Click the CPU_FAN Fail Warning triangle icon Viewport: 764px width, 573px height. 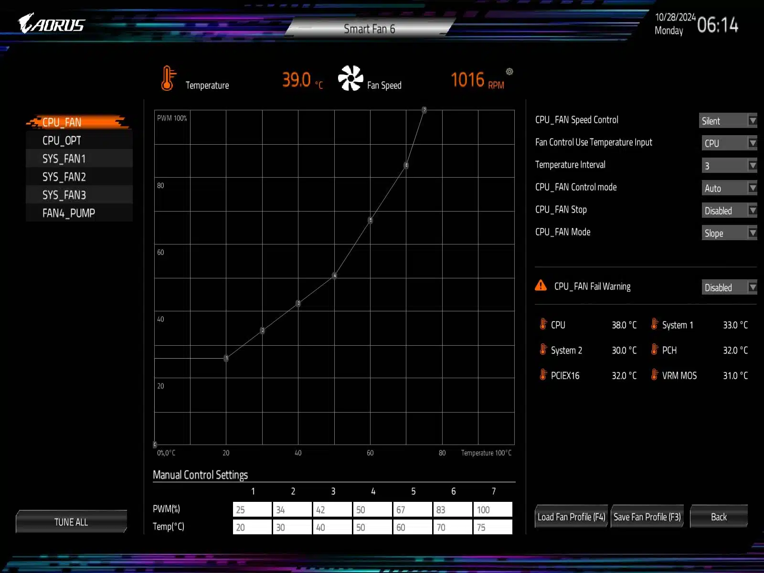pyautogui.click(x=541, y=286)
